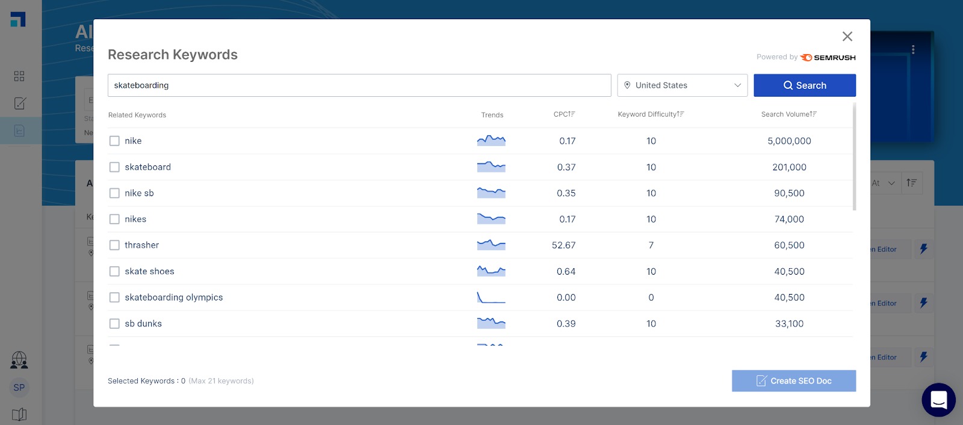Open the United States country dropdown
The height and width of the screenshot is (425, 963).
click(x=682, y=85)
